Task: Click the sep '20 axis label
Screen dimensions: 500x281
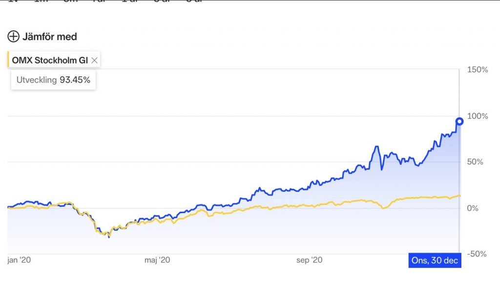Action: click(x=309, y=260)
